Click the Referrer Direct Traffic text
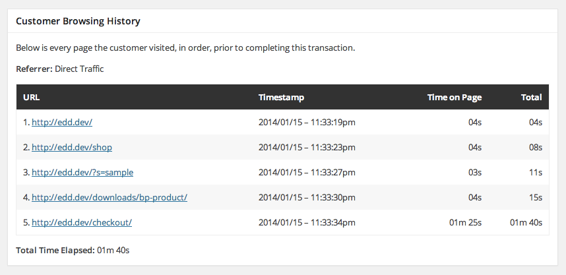The image size is (566, 275). (60, 69)
